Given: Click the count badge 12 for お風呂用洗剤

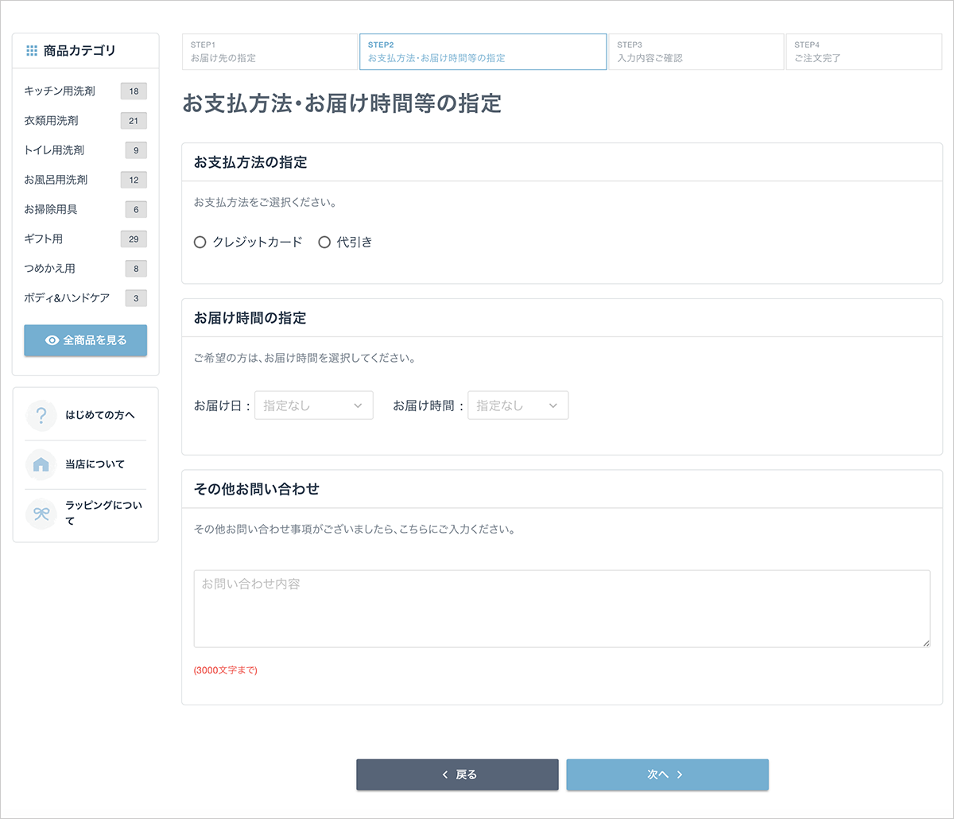Looking at the screenshot, I should pyautogui.click(x=134, y=180).
